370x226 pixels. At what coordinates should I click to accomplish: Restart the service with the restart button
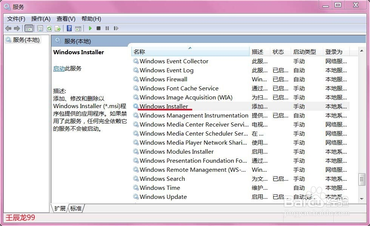[x=116, y=28]
